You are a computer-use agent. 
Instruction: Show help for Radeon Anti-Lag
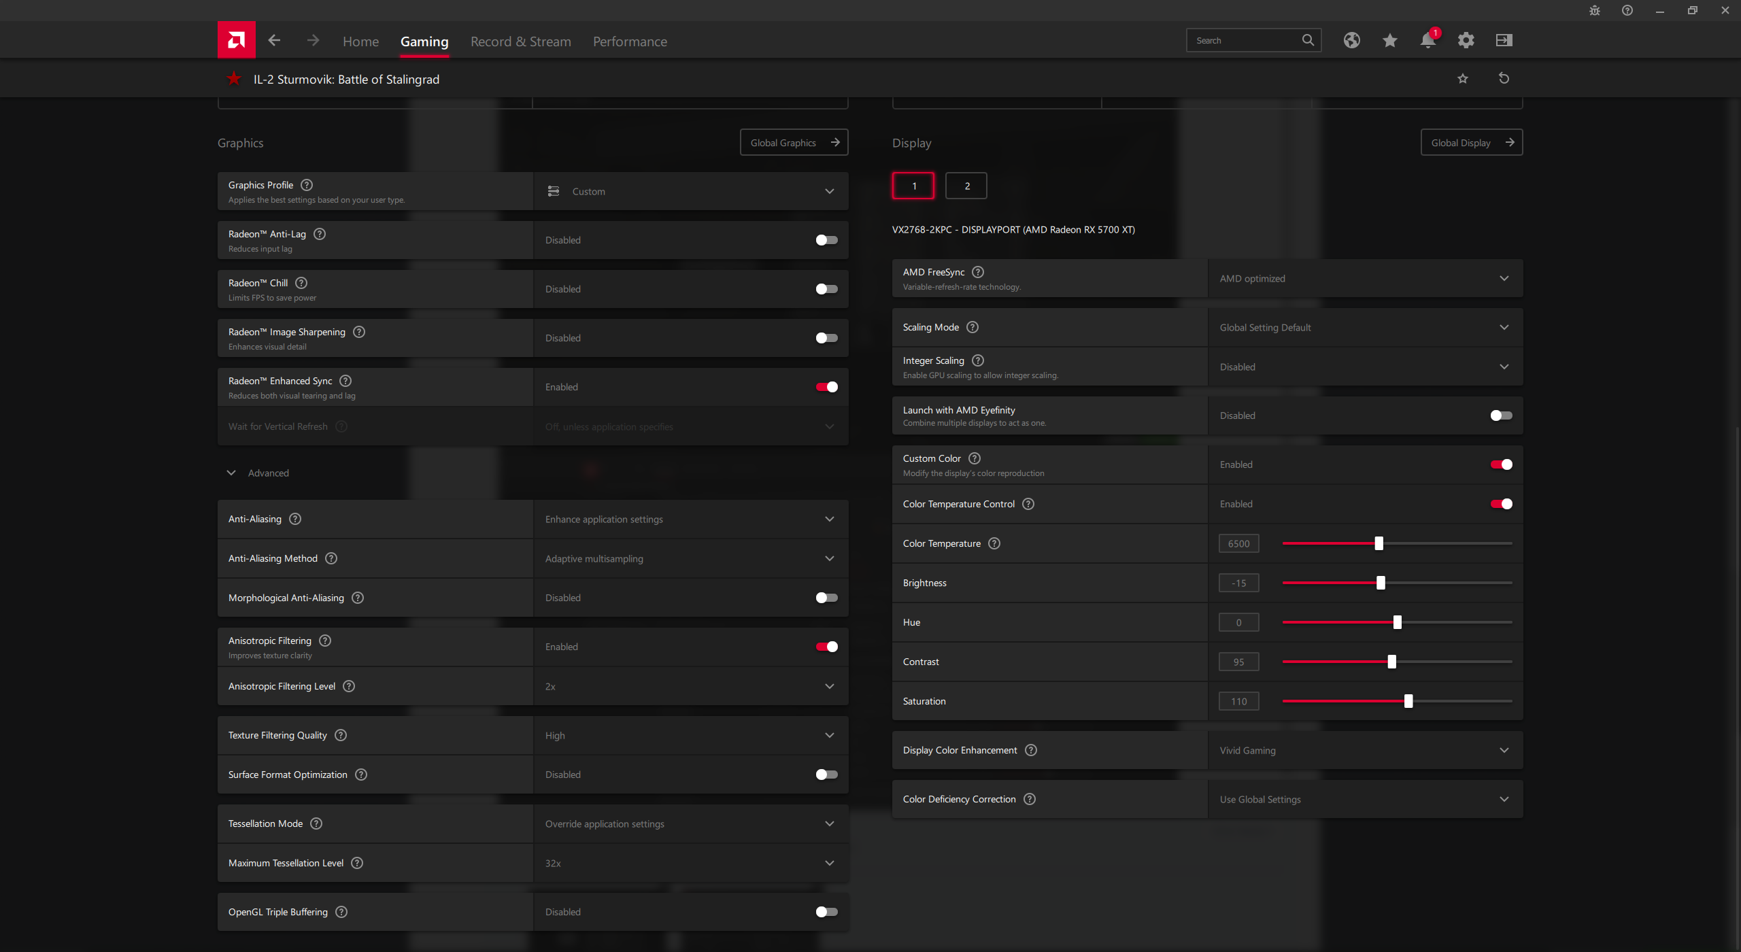(320, 234)
